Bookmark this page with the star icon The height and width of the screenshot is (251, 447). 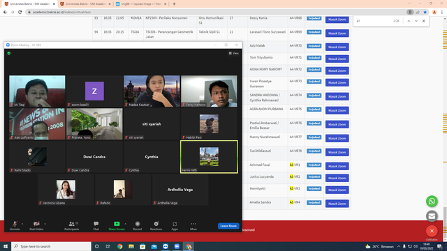425,13
